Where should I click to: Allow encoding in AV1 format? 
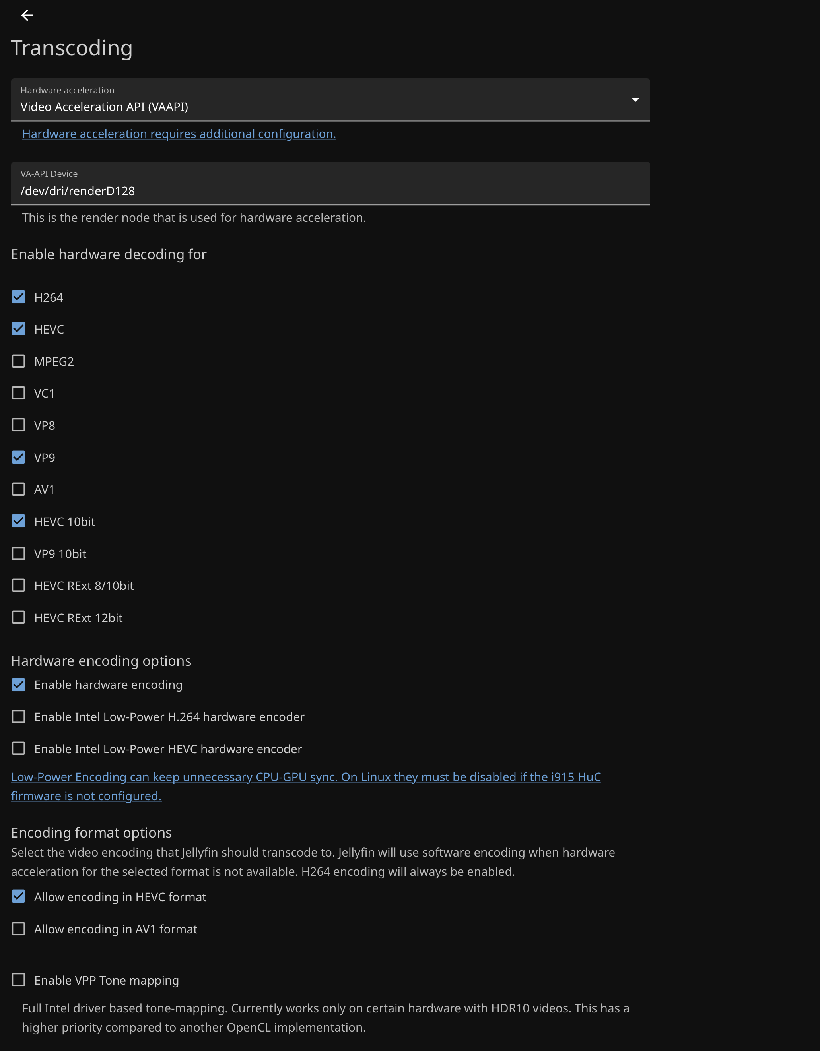coord(18,929)
